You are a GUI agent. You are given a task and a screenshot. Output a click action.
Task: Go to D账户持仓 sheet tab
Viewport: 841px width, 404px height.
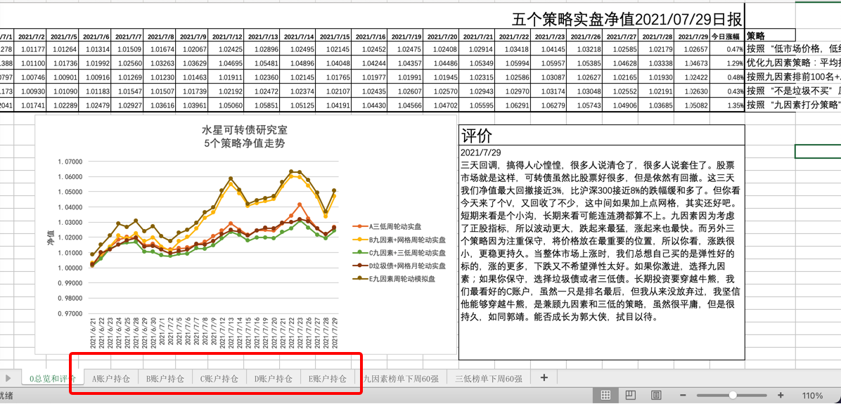click(274, 379)
